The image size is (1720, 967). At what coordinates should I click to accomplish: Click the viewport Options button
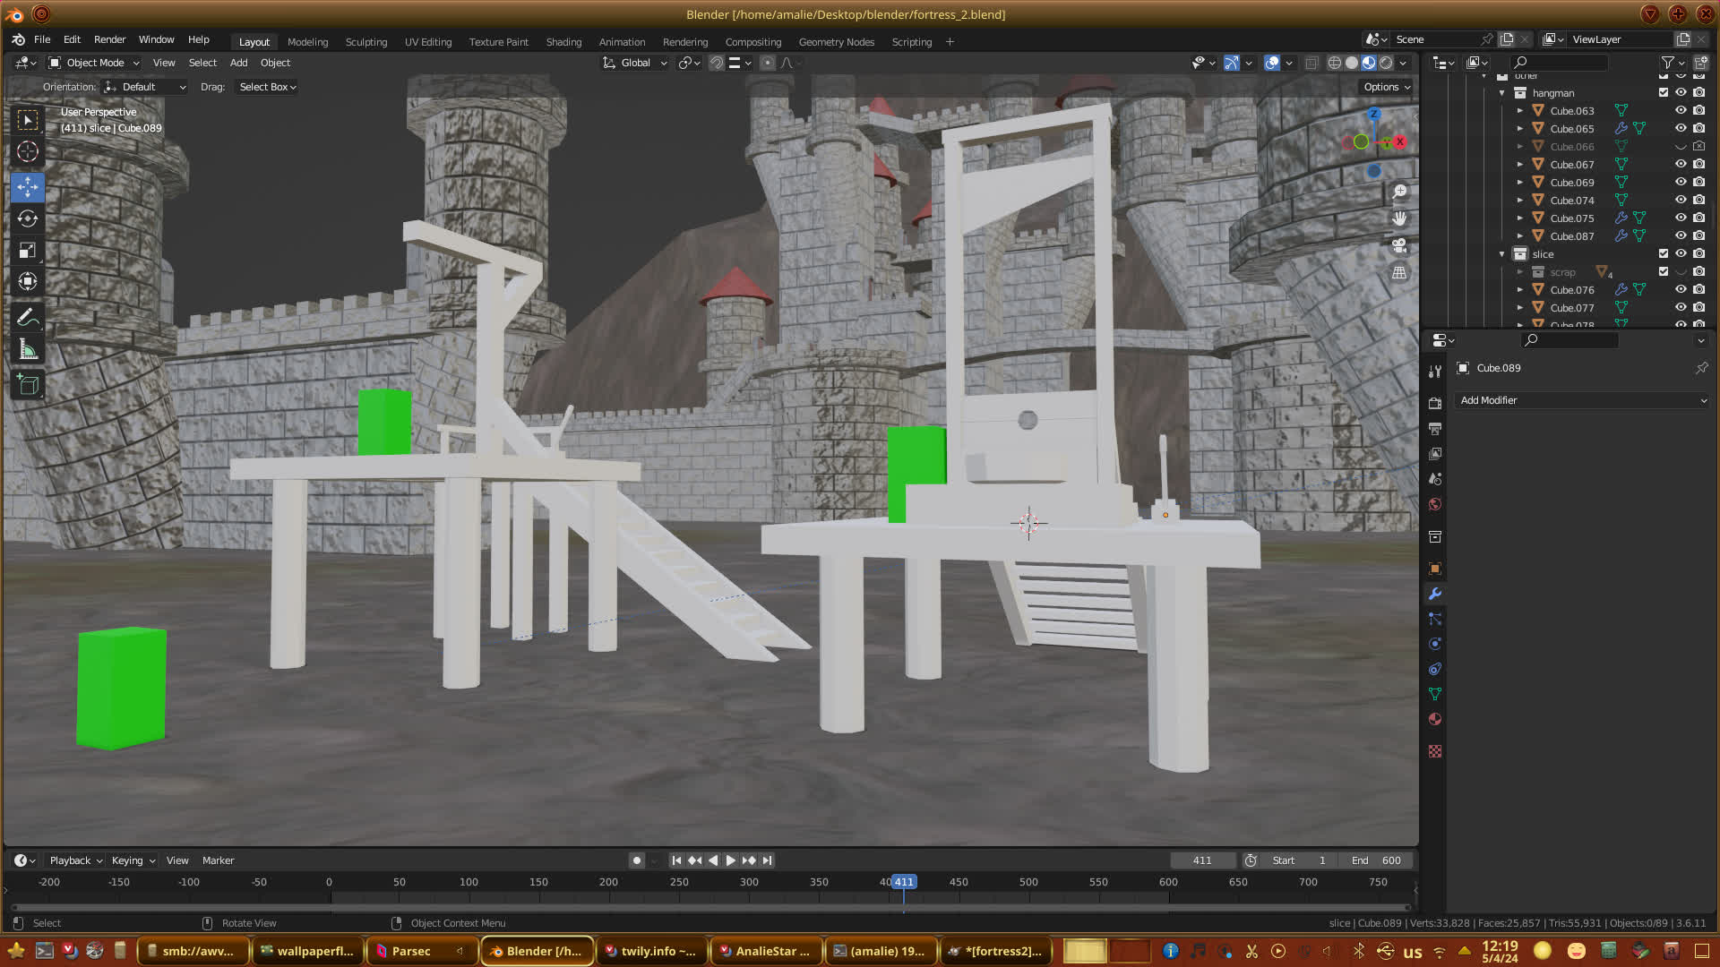click(x=1387, y=87)
